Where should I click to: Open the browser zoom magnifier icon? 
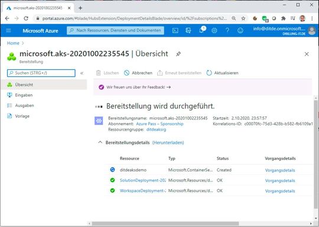tap(234, 18)
